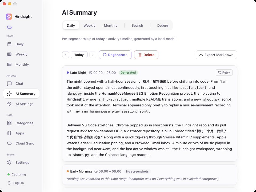This screenshot has height=192, width=256.
Task: Click the orange Early Morning dot
Action: (x=67, y=171)
